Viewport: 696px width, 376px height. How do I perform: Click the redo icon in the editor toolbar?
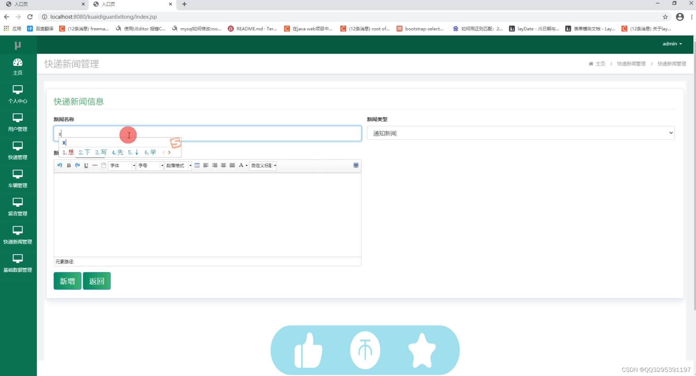click(x=78, y=165)
